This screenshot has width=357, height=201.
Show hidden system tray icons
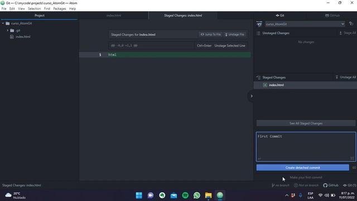[x=287, y=195]
